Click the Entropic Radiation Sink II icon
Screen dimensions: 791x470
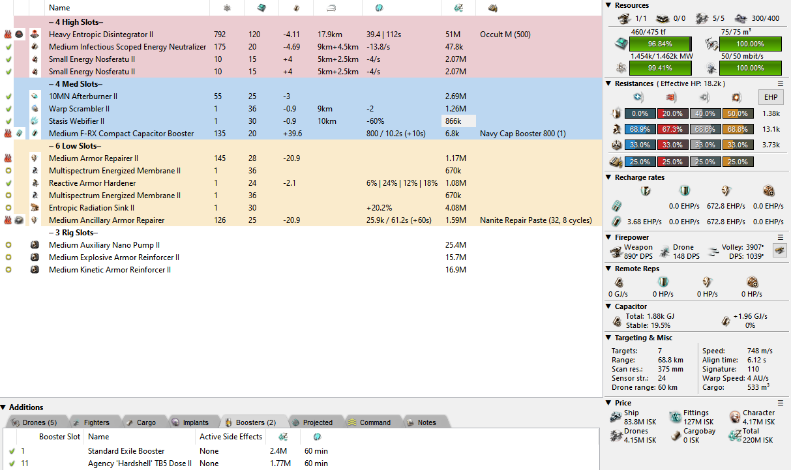pos(36,208)
